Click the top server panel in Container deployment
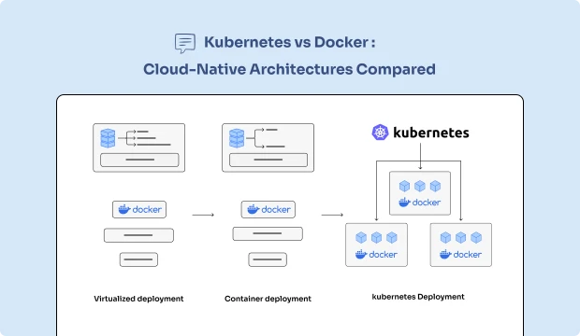This screenshot has width=580, height=336. point(268,147)
